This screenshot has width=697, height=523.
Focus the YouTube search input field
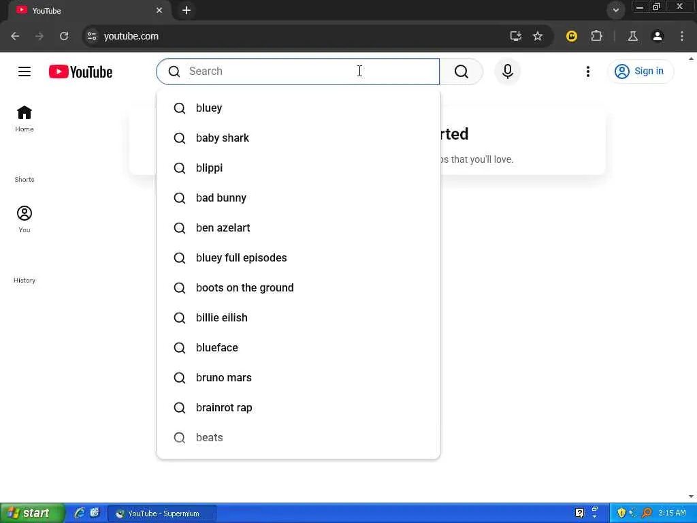click(298, 71)
